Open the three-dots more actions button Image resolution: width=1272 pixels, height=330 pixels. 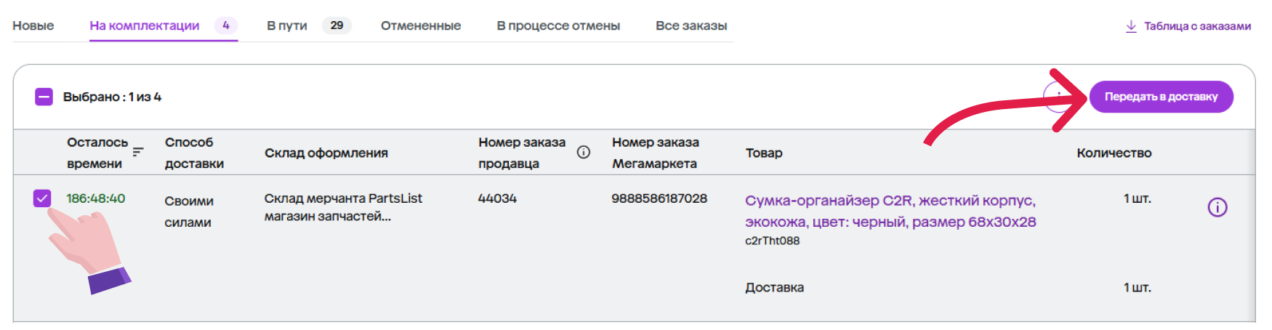(1059, 97)
